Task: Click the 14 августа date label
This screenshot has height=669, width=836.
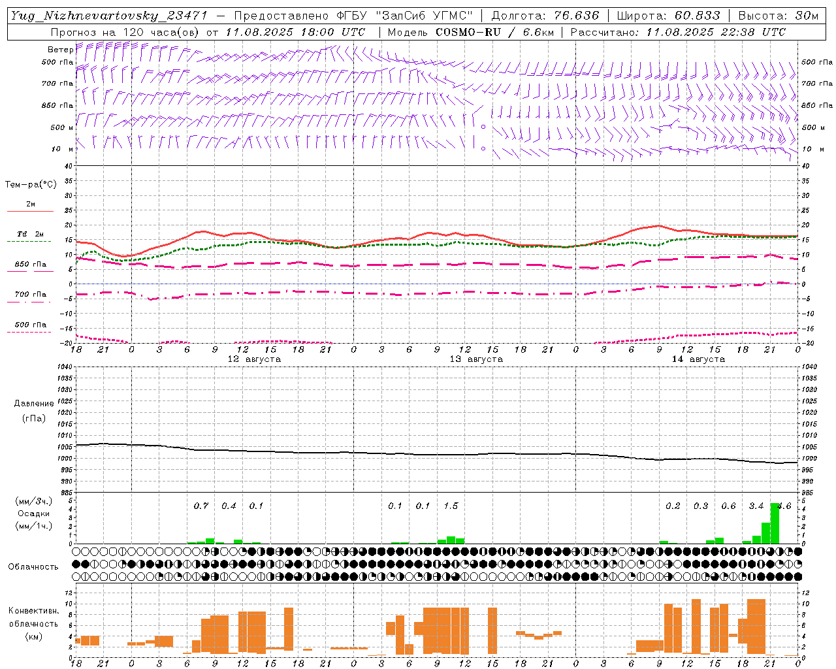Action: point(698,359)
